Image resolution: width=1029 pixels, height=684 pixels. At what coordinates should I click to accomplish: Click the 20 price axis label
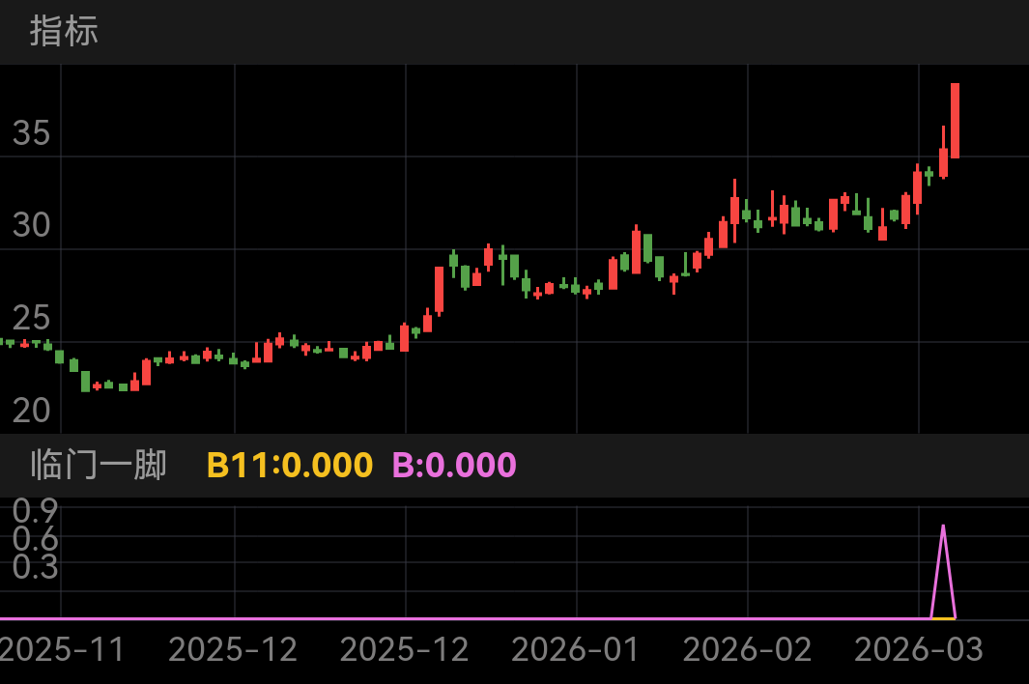pos(31,411)
